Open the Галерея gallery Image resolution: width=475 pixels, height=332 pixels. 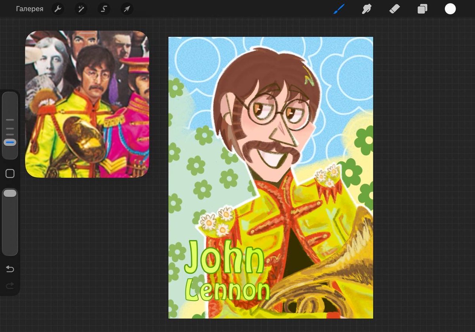point(30,9)
